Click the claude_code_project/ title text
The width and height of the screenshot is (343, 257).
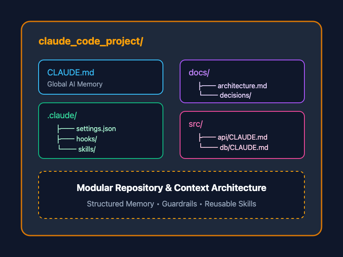pos(91,42)
